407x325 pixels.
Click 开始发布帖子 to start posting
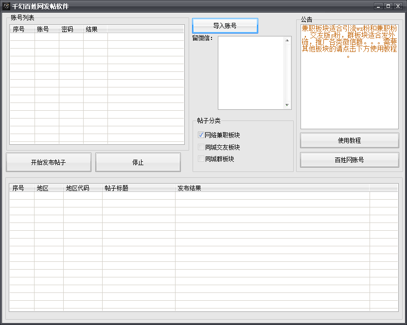tap(48, 163)
